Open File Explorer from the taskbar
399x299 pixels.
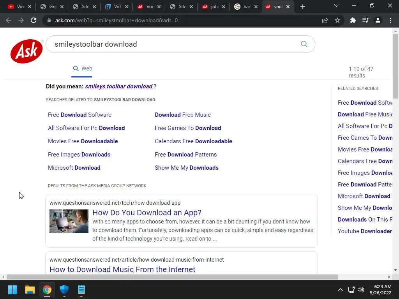point(30,290)
